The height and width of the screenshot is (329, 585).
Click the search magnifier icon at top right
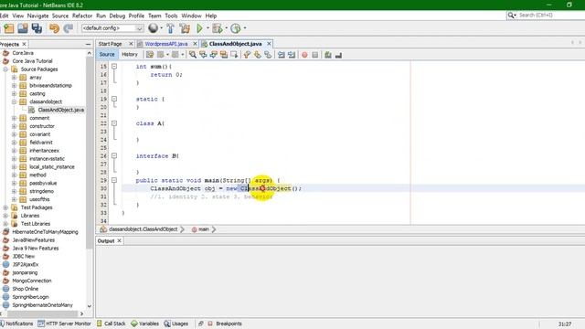point(511,16)
